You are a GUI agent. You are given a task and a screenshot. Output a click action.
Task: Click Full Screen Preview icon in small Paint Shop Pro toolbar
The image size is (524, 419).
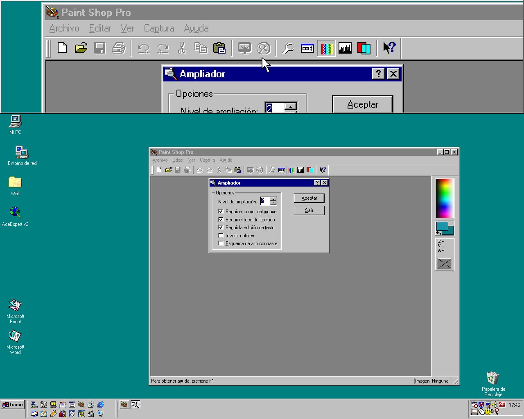pyautogui.click(x=260, y=170)
